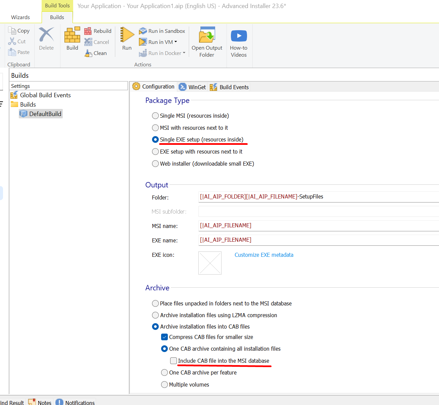Choose Archive installation files into CAB files
Viewport: 439px width, 405px height.
point(155,327)
